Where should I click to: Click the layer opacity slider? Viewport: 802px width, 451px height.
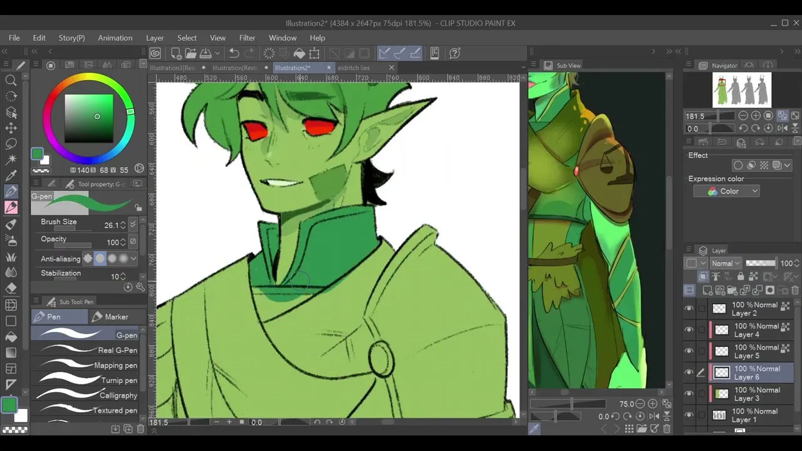coord(761,264)
